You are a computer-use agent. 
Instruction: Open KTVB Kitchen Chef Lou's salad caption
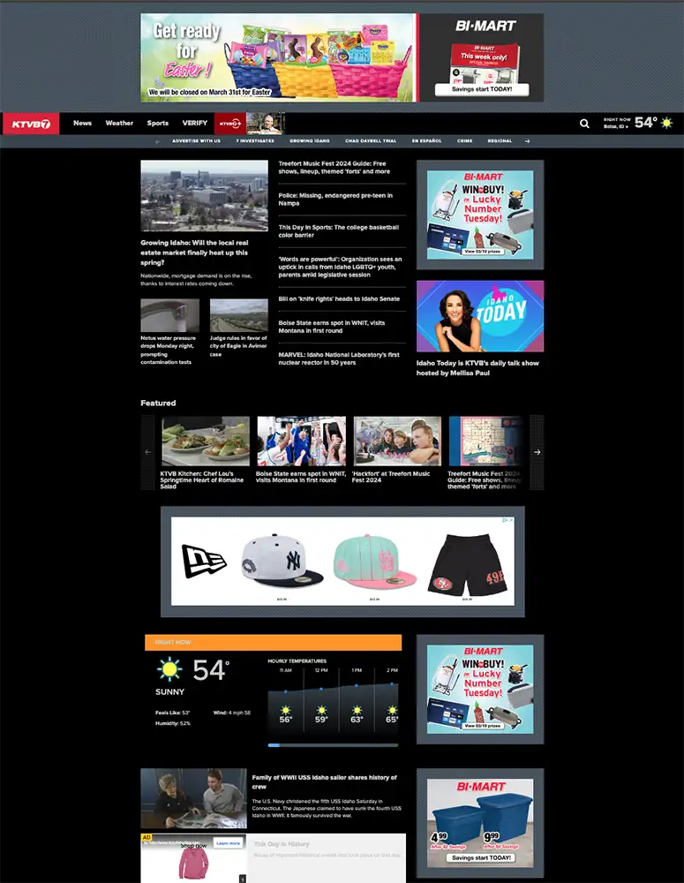pos(202,479)
